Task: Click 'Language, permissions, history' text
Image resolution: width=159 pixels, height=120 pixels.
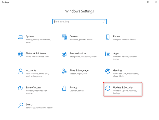Action: [39, 108]
